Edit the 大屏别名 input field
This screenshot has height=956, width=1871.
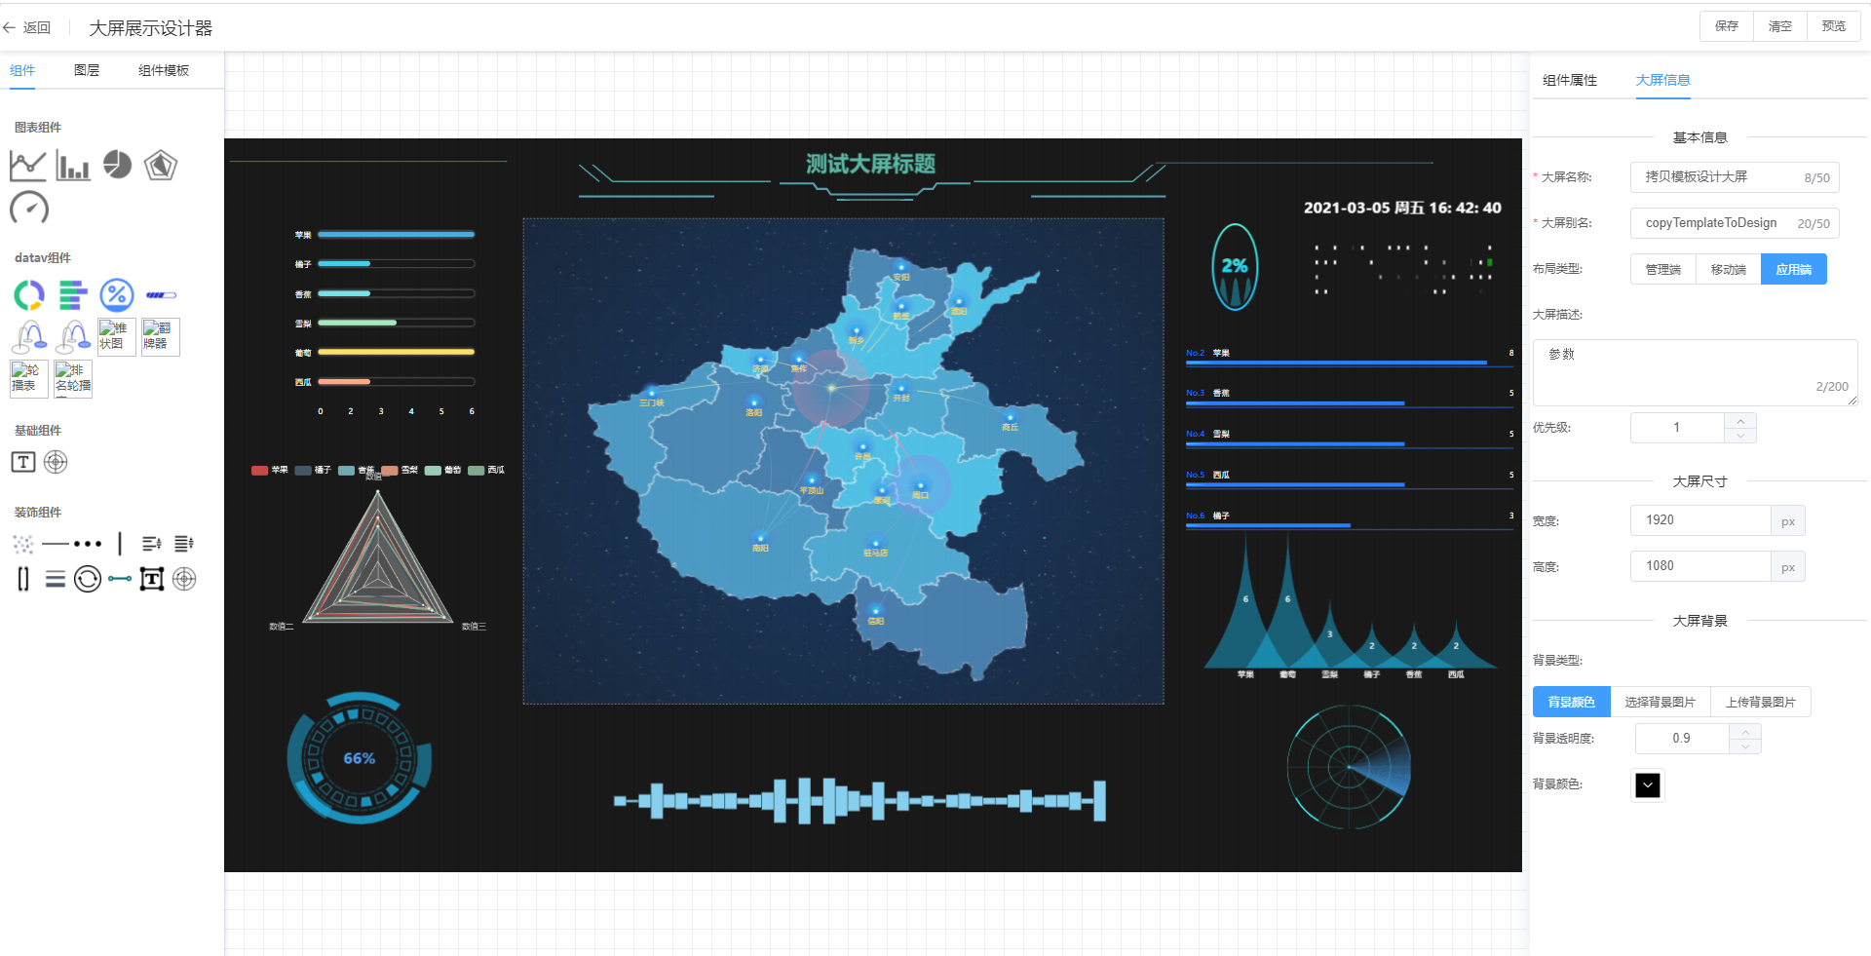pyautogui.click(x=1735, y=223)
